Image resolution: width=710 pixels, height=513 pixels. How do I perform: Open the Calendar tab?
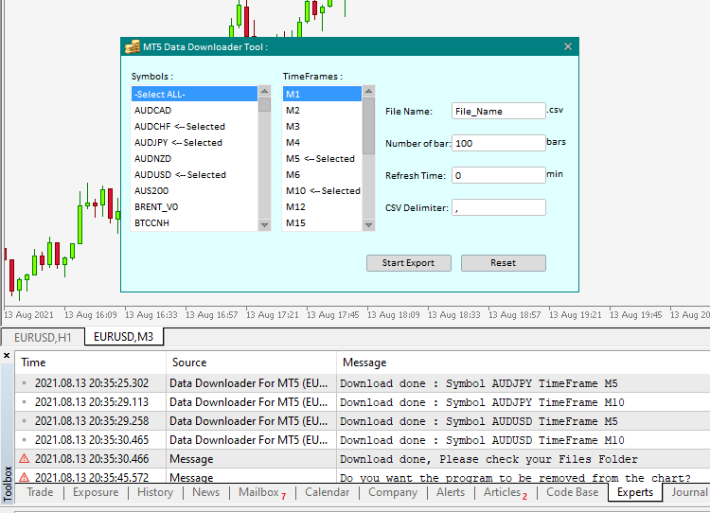[327, 492]
